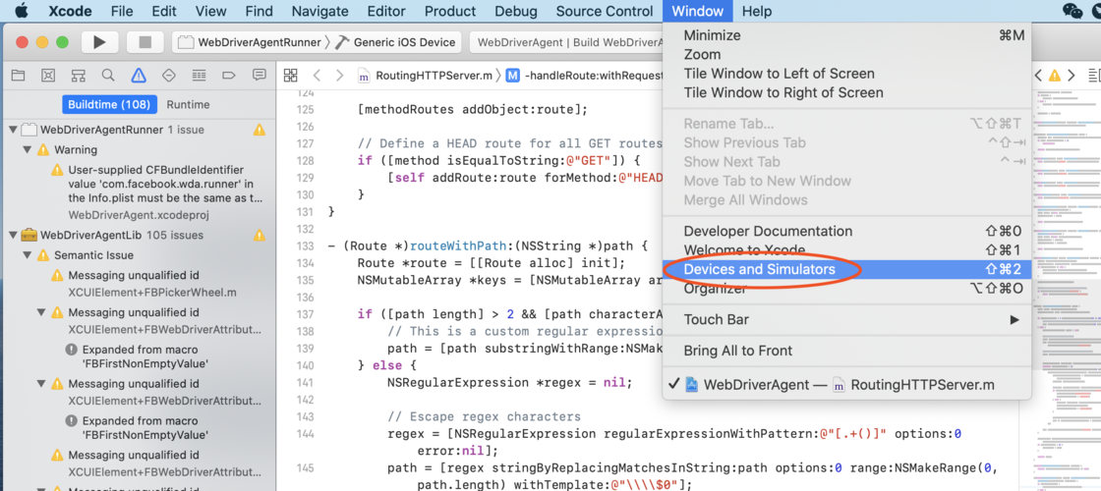
Task: Click the yellow warning icon above minimap
Action: [1055, 75]
